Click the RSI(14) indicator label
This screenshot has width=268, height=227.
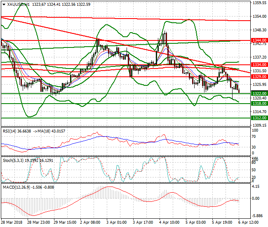pyautogui.click(x=9, y=131)
